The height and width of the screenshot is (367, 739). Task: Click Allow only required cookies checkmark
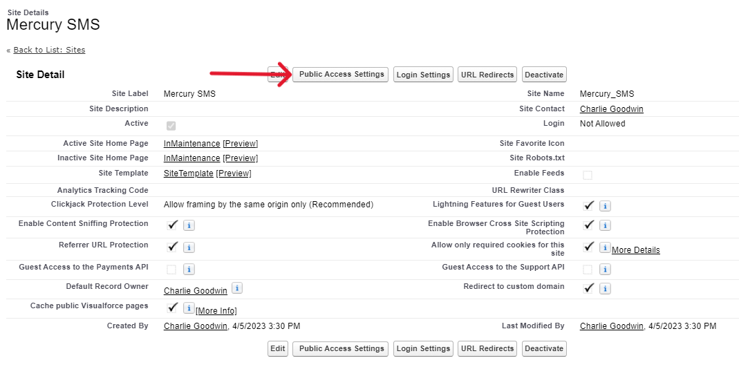[x=588, y=246]
